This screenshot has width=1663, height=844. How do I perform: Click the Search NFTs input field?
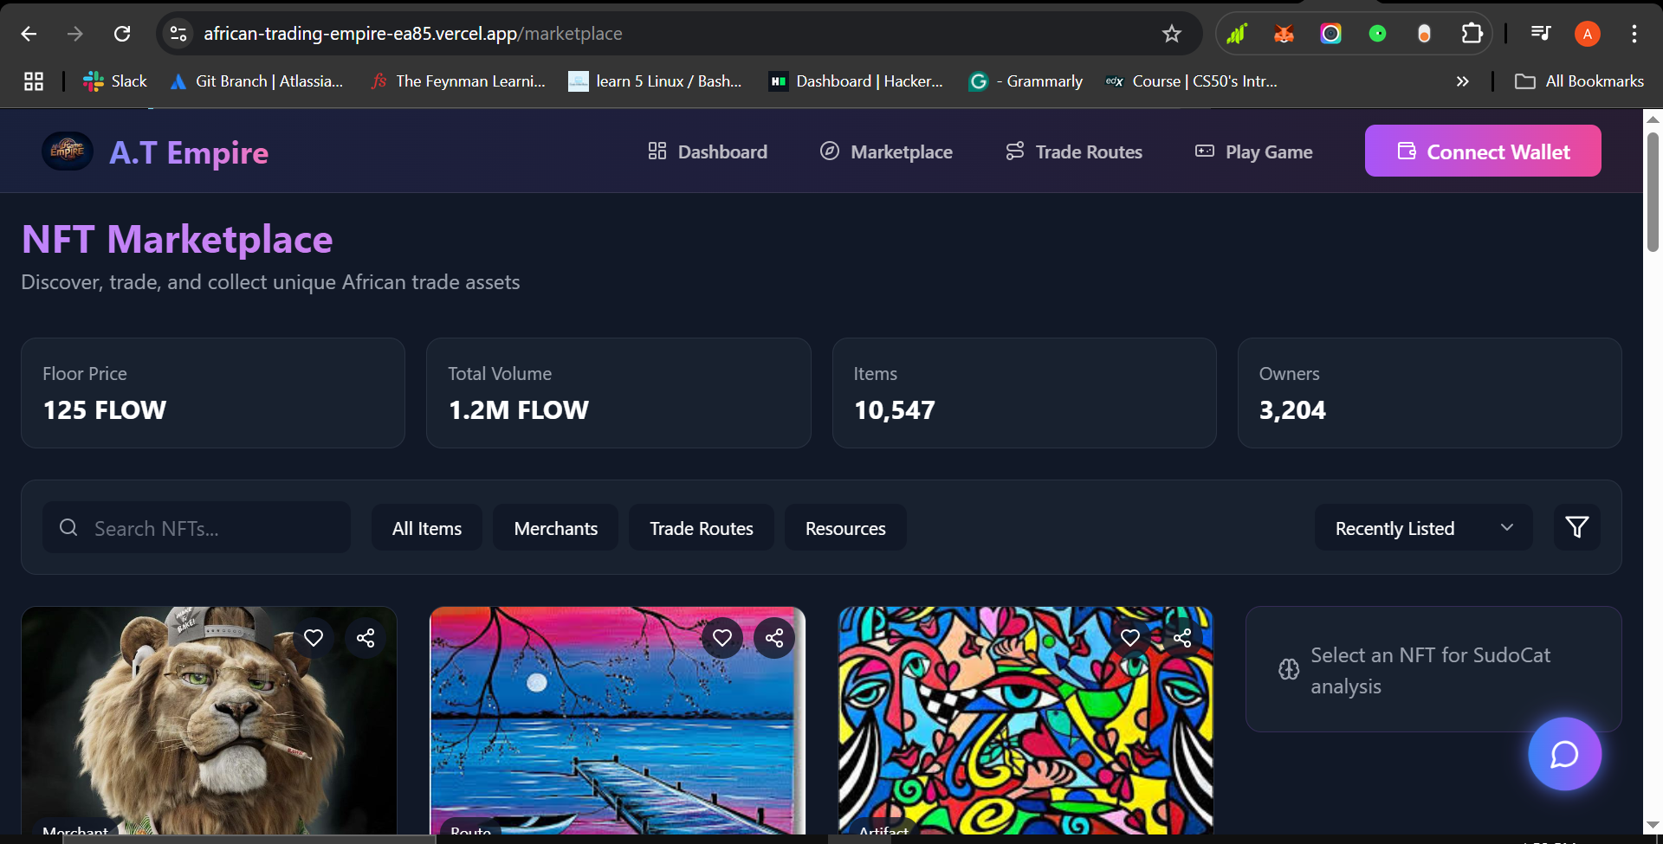(197, 528)
